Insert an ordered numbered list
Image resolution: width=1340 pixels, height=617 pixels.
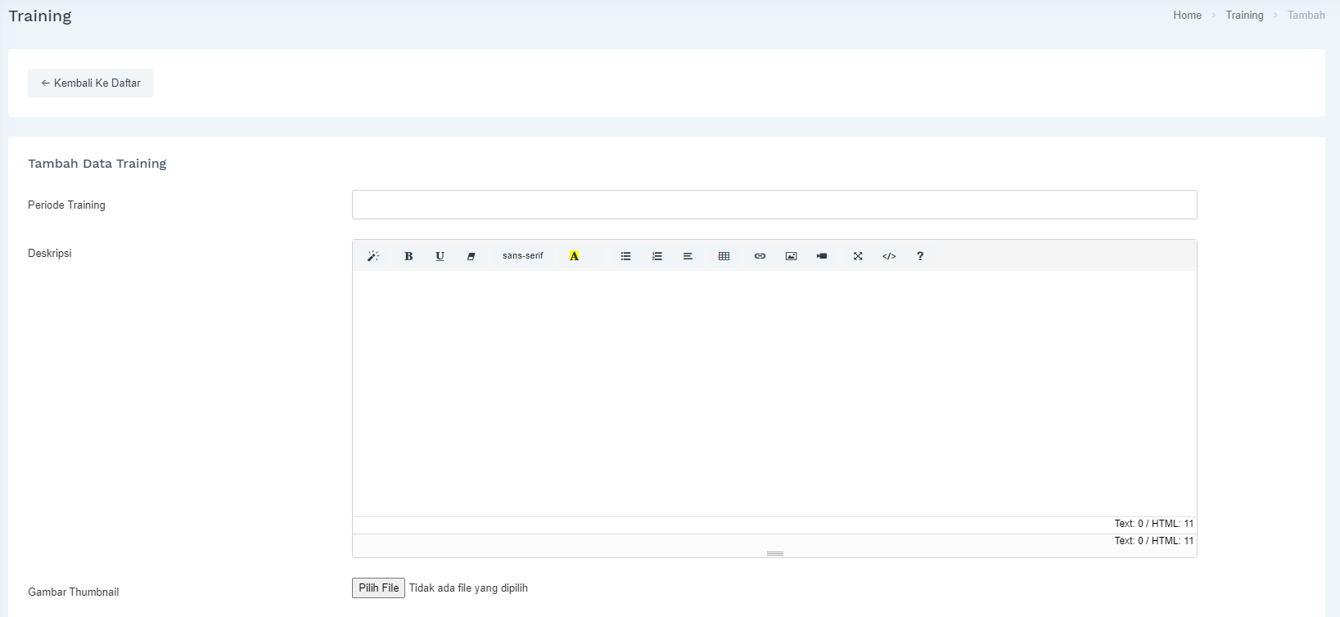pyautogui.click(x=656, y=256)
